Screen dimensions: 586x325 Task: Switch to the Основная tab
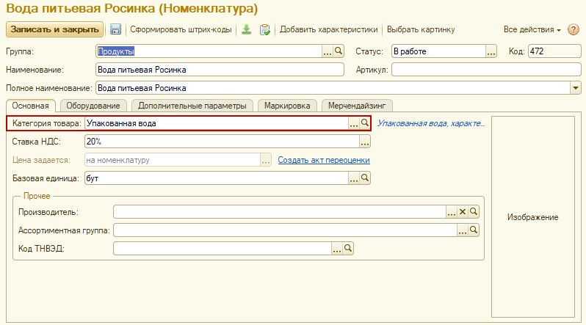click(x=30, y=106)
